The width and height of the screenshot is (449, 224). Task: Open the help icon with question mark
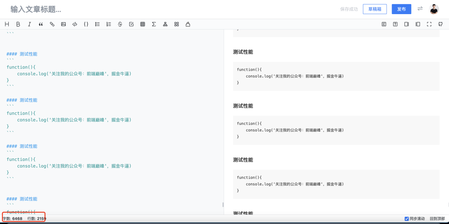click(395, 24)
